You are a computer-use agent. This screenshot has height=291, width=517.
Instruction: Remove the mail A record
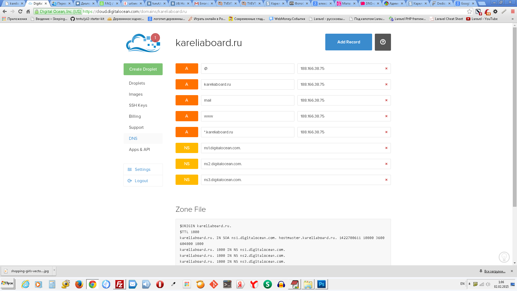[x=386, y=100]
